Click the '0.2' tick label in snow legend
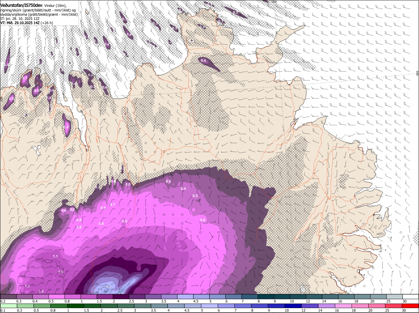This screenshot has width=419, height=313. click(3, 301)
